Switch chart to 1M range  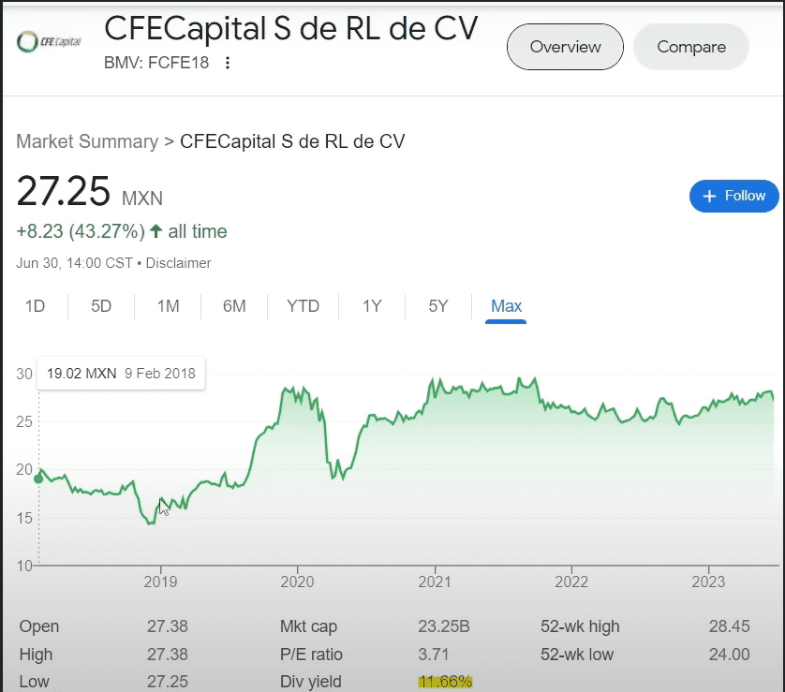[x=168, y=306]
